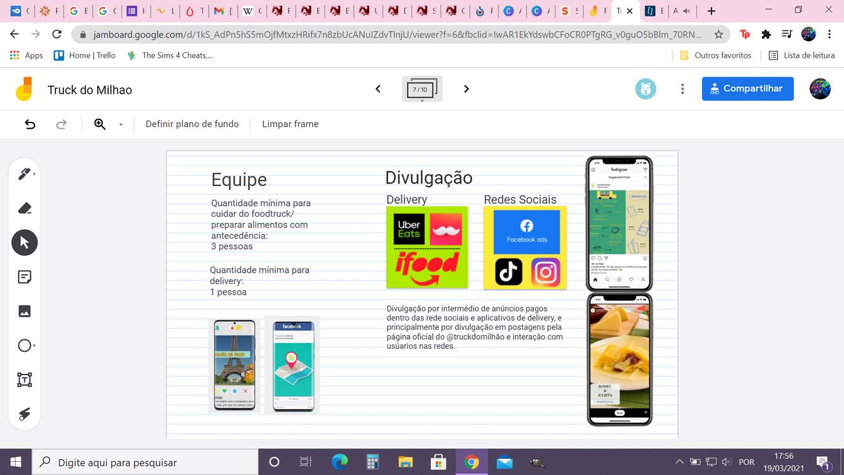This screenshot has width=844, height=475.
Task: Open The Sims 4 Cheats bookmark
Action: coord(170,55)
